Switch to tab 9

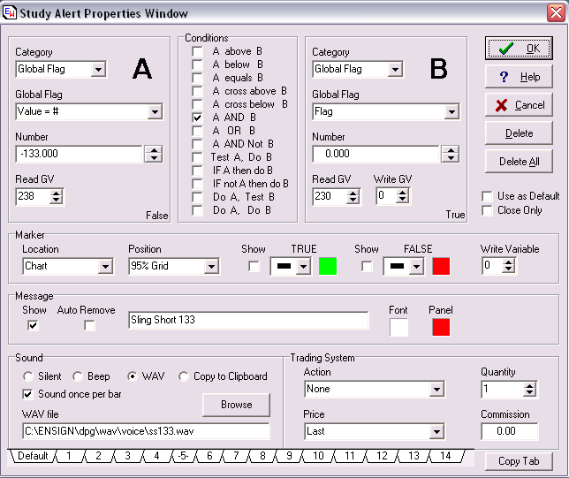click(x=289, y=456)
